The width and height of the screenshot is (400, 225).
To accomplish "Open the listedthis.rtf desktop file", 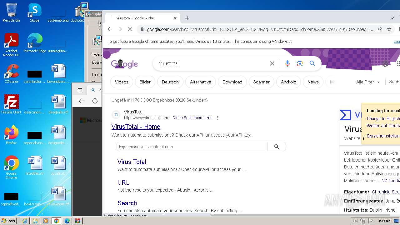I will (35, 166).
